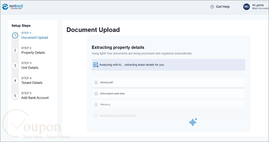The image size is (269, 142).
Task: Go to Document Upload step
Action: 35,35
